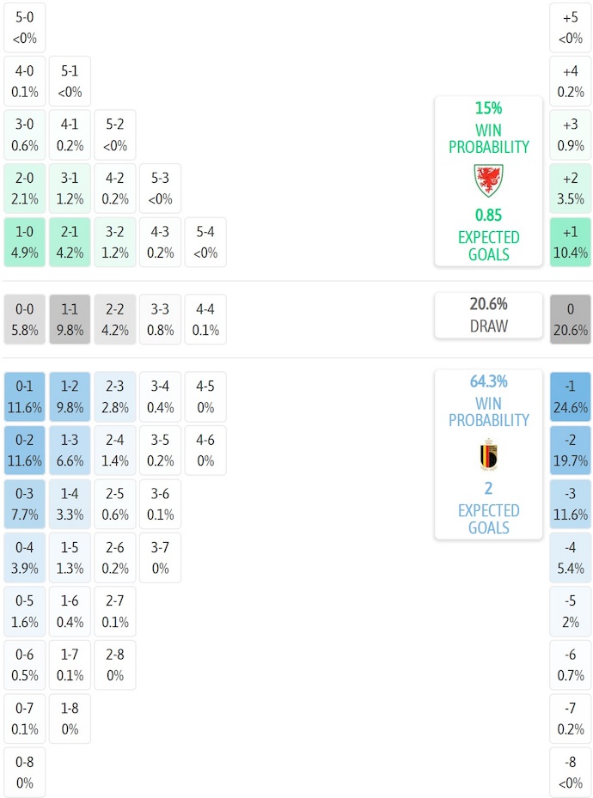This screenshot has height=798, width=593.
Task: Select the 0-1 scoreline tile at 11.6%
Action: [x=25, y=397]
